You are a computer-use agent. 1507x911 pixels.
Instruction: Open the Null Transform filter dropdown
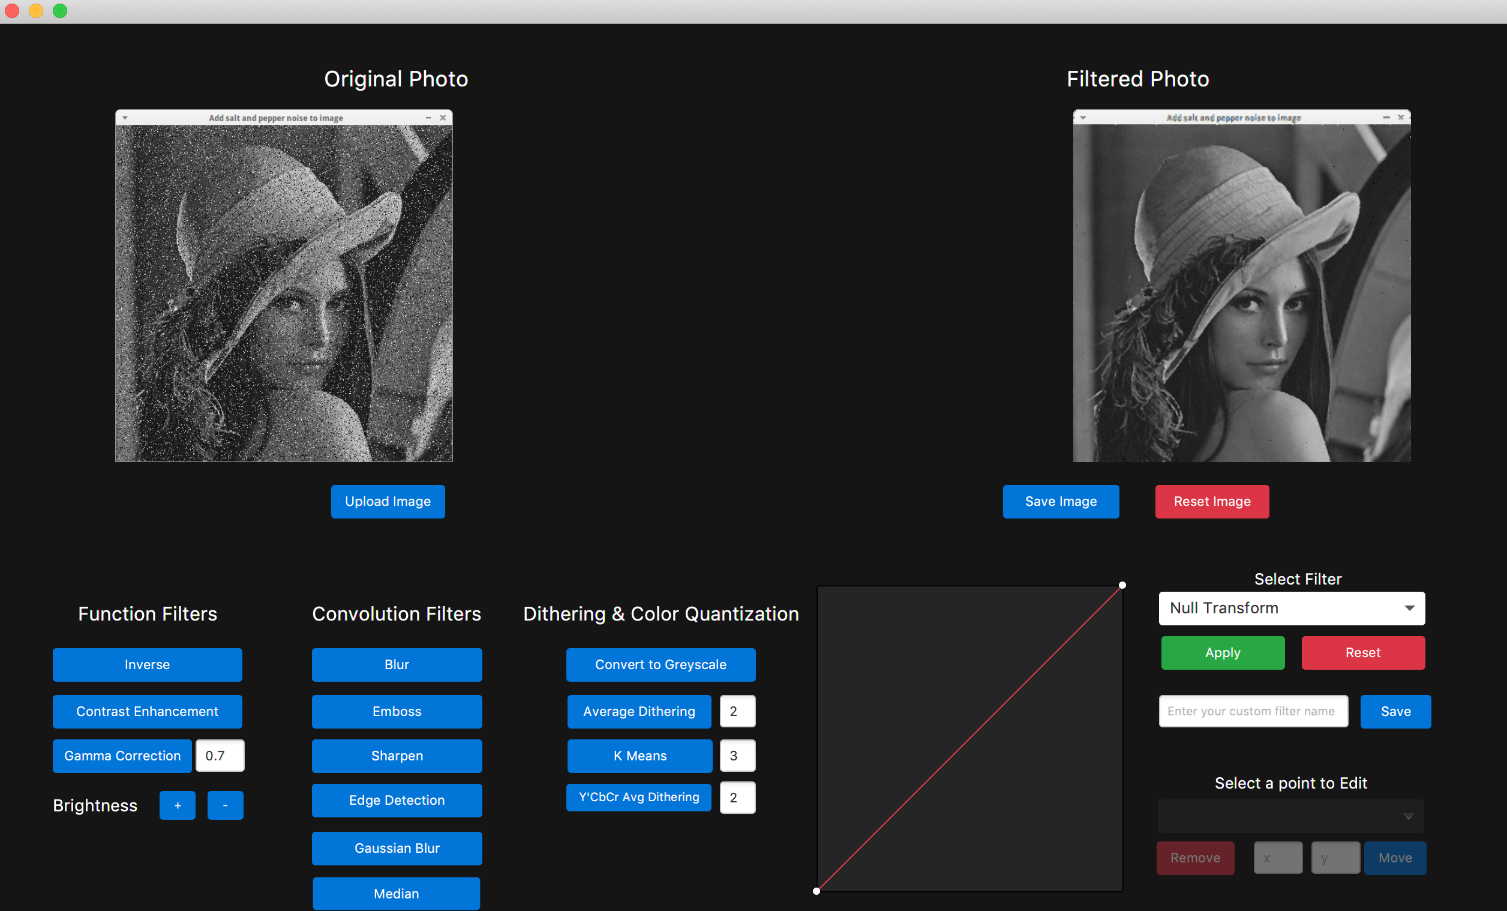tap(1291, 608)
